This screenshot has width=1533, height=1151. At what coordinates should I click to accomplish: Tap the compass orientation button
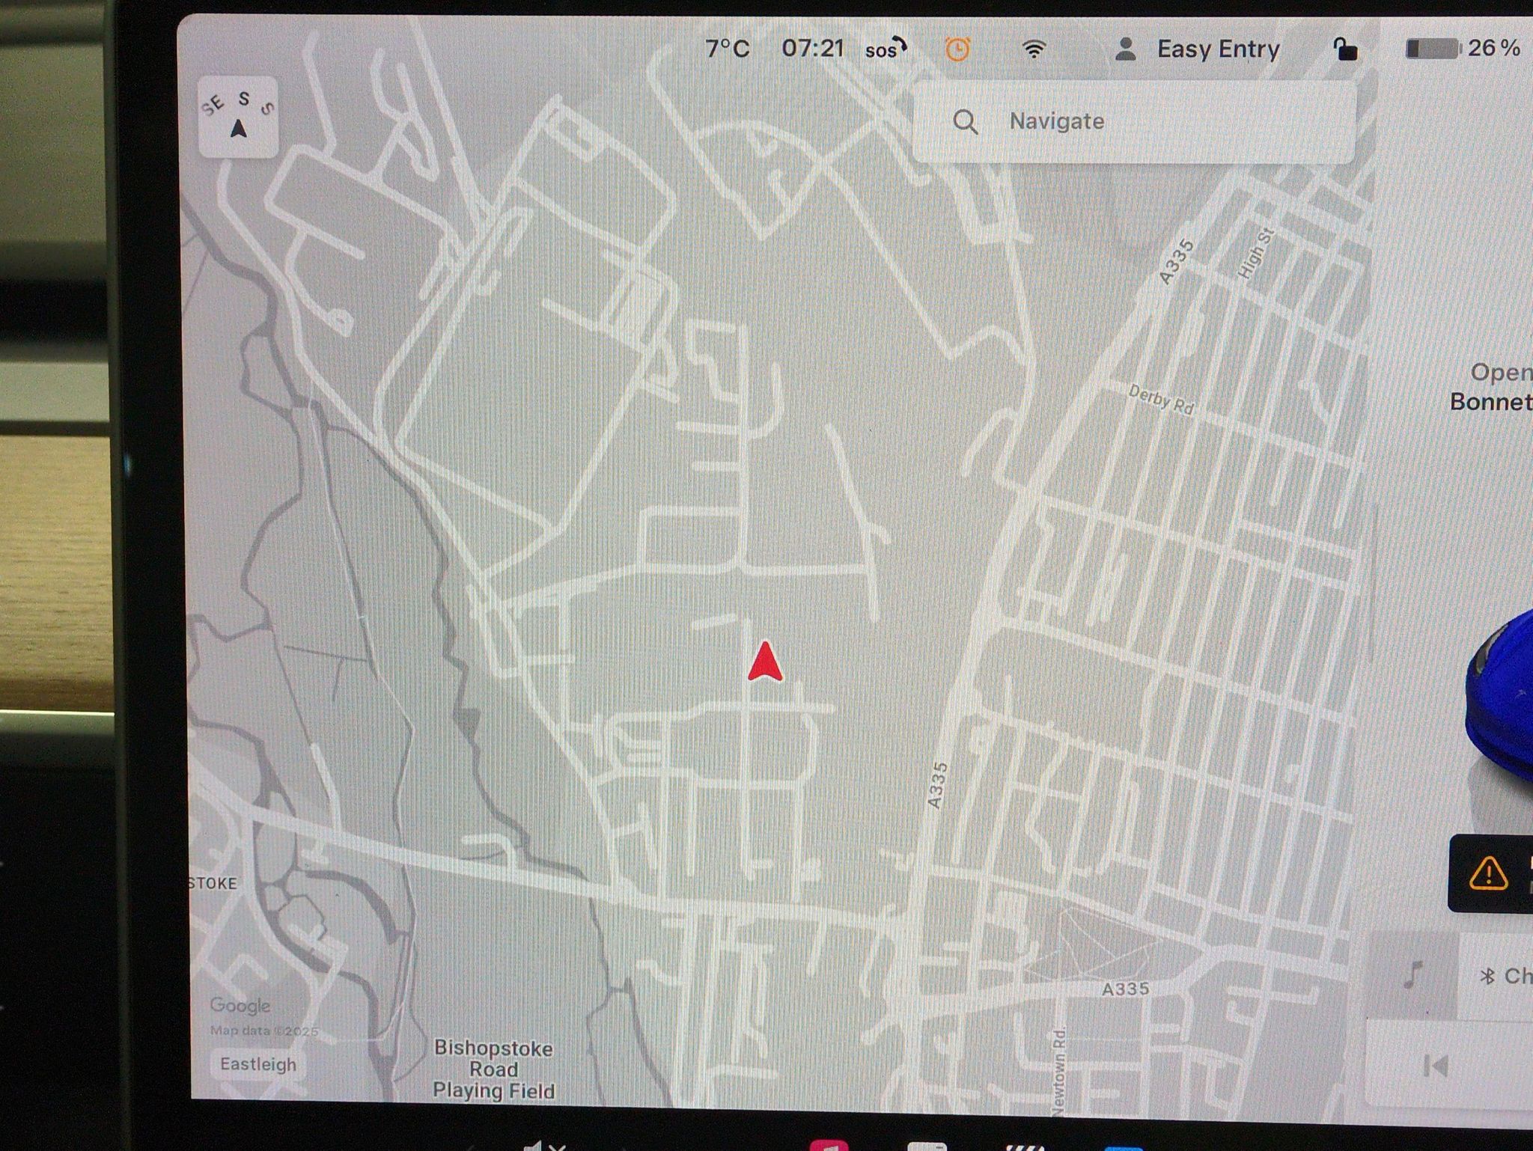pyautogui.click(x=238, y=117)
